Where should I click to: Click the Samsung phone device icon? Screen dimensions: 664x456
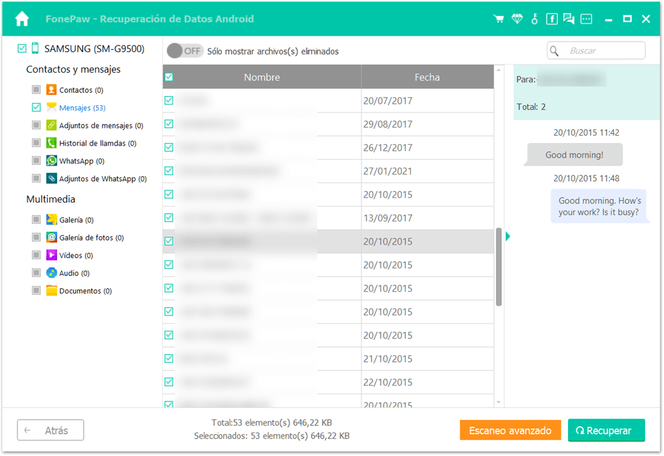click(x=35, y=48)
